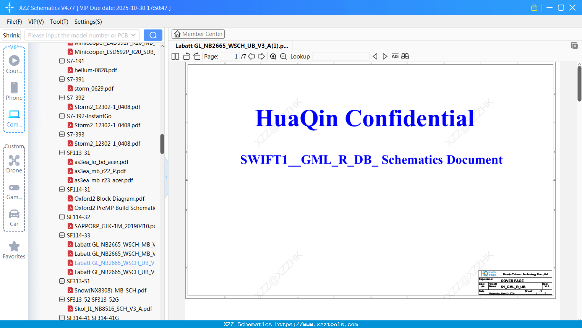Click the file tree scroll-up arrow
The image size is (582, 328).
pyautogui.click(x=162, y=46)
